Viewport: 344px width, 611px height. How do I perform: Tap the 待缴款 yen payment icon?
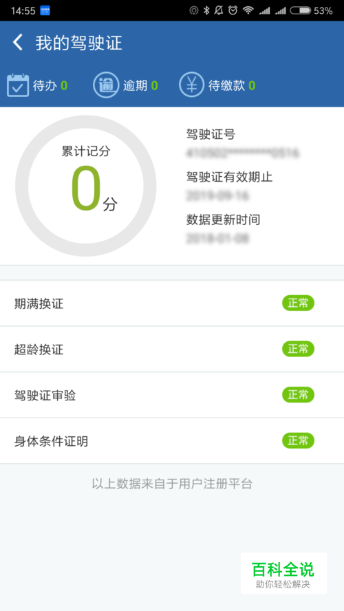click(x=191, y=85)
